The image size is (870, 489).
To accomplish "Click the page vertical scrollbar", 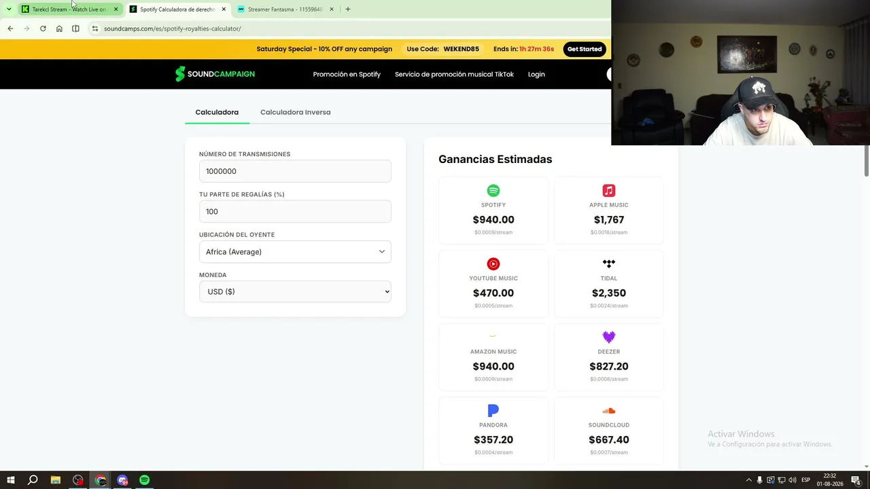I will [866, 161].
